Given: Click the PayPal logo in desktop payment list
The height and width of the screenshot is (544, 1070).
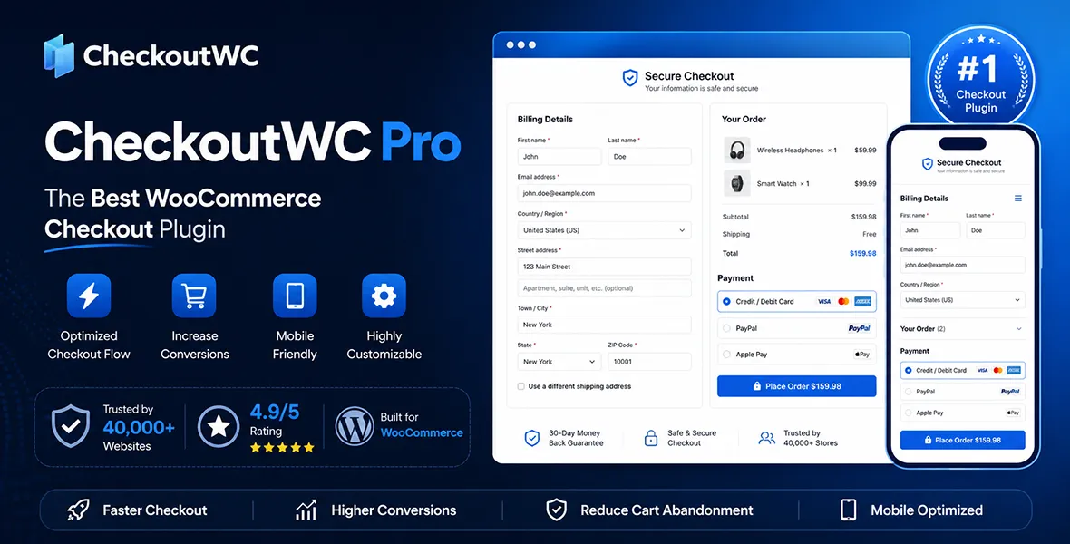Looking at the screenshot, I should pyautogui.click(x=859, y=328).
